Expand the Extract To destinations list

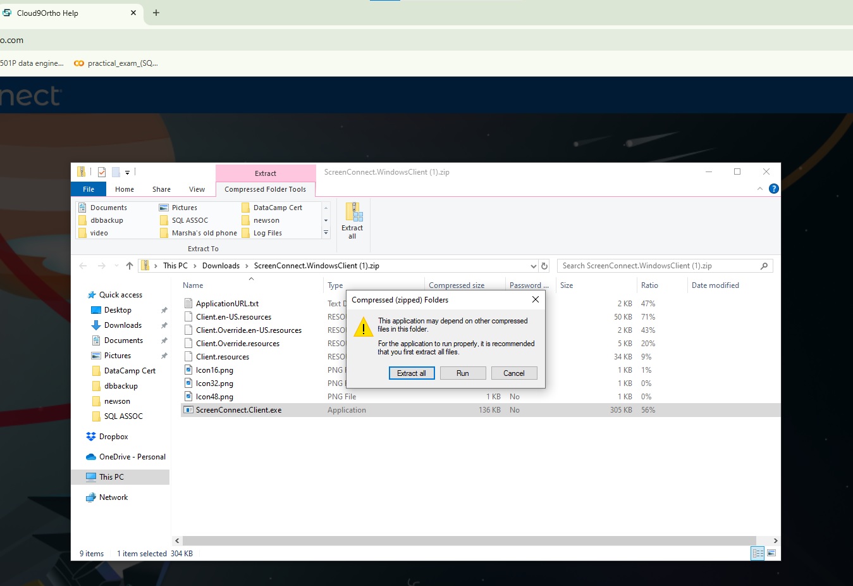(x=326, y=233)
